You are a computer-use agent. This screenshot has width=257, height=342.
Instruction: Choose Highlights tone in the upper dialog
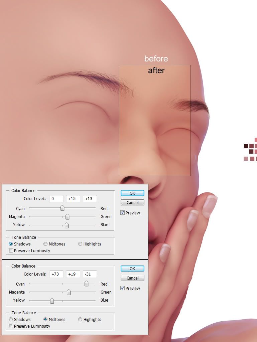(80, 244)
